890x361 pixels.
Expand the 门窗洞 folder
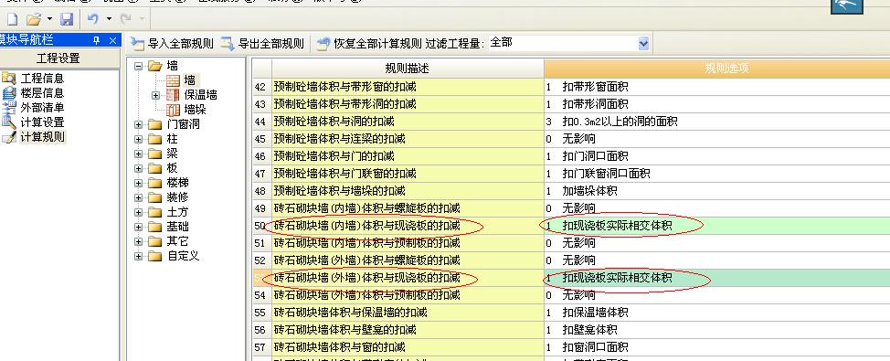tap(139, 124)
